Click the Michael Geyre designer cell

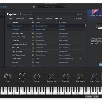click(63, 33)
